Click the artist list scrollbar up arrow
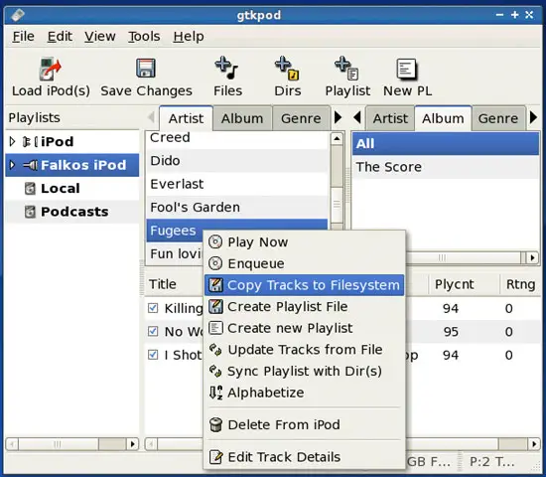The height and width of the screenshot is (477, 546). [337, 139]
